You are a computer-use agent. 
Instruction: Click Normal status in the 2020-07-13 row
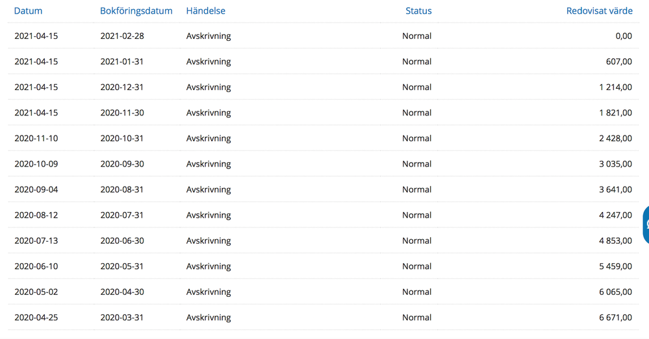pyautogui.click(x=416, y=241)
